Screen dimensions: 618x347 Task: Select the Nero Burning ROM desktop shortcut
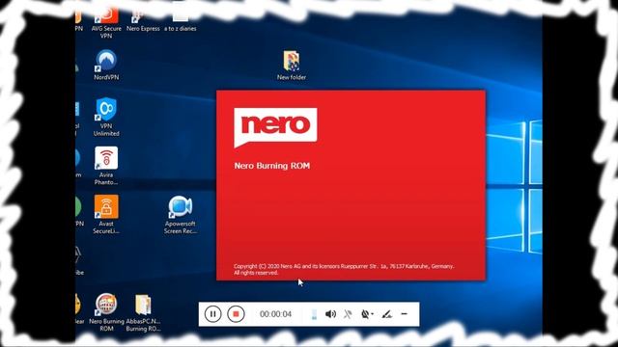coord(106,312)
